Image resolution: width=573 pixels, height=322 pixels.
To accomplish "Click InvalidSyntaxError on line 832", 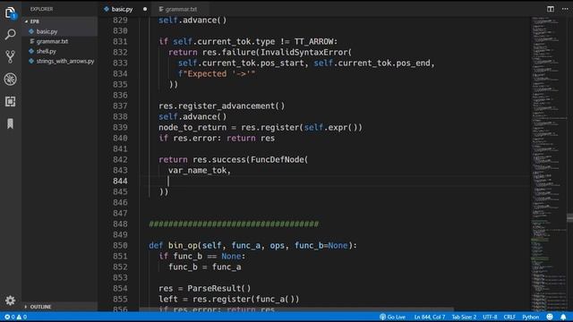I will coord(304,52).
